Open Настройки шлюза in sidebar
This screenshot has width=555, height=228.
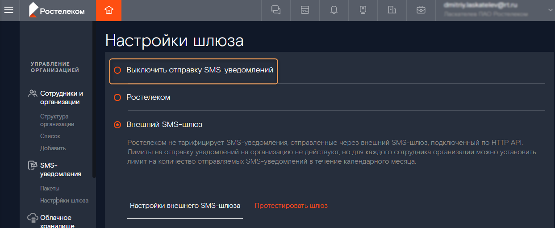click(64, 200)
